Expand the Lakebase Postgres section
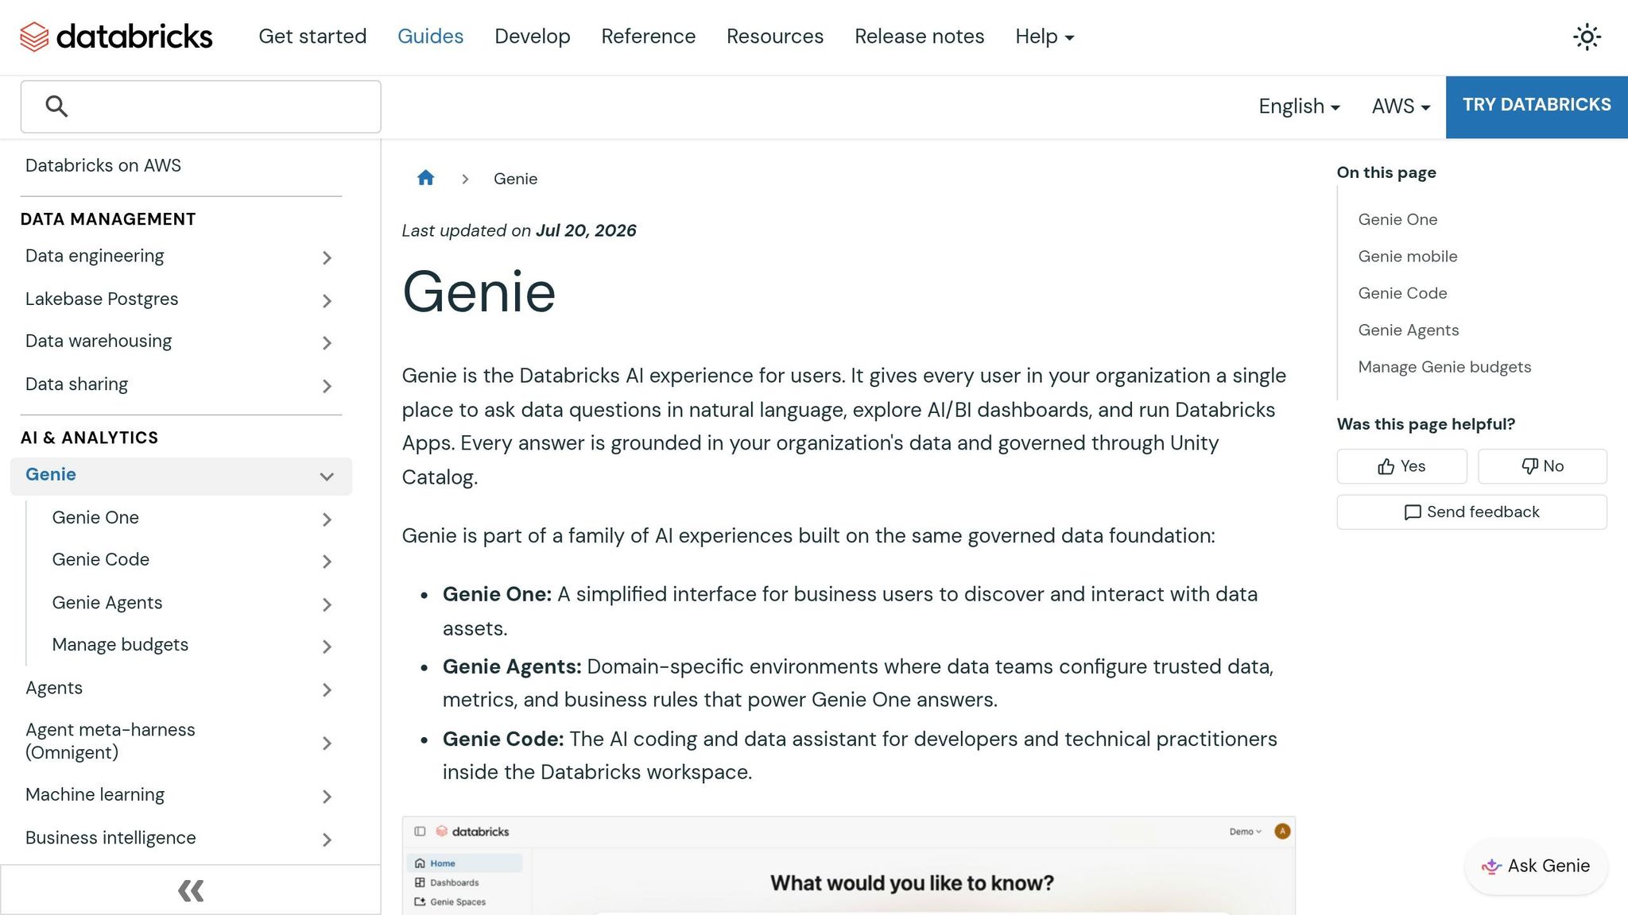The image size is (1628, 915). (x=327, y=300)
